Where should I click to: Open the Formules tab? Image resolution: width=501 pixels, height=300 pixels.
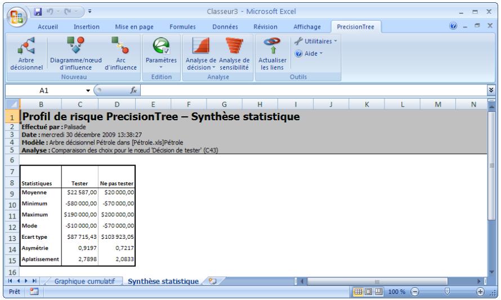[182, 27]
